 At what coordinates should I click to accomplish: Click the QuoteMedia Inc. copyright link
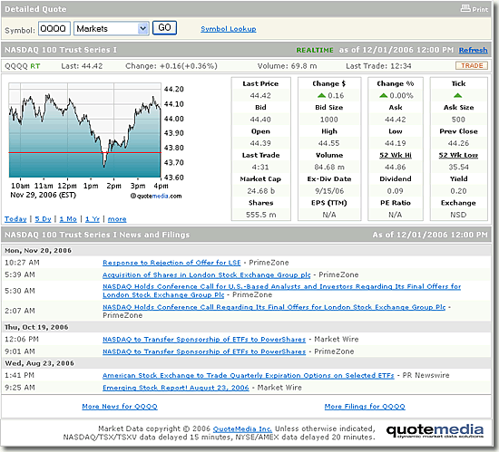(x=242, y=429)
